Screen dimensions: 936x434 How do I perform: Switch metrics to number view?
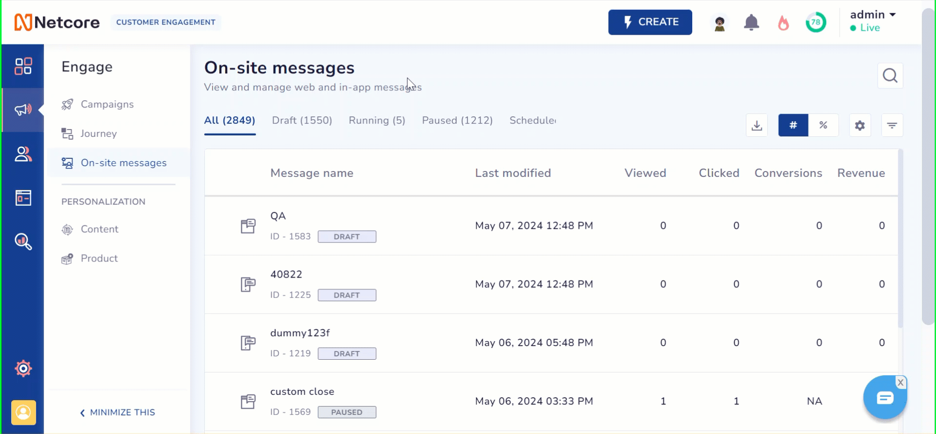(793, 125)
